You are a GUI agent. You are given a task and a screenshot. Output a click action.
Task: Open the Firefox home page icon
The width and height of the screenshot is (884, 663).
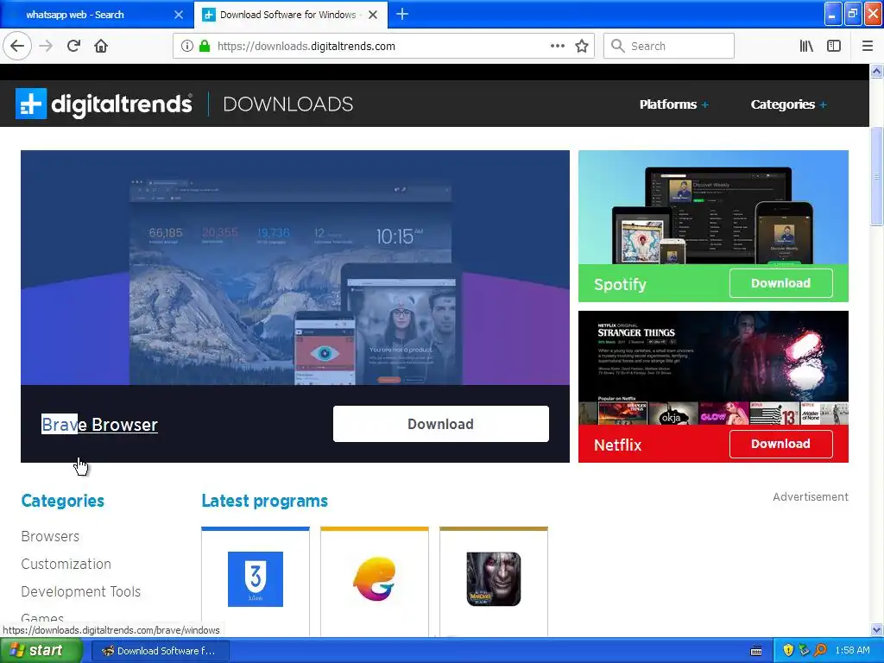[x=101, y=47]
